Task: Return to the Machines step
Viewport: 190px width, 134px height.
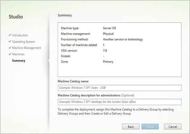Action: pyautogui.click(x=18, y=54)
